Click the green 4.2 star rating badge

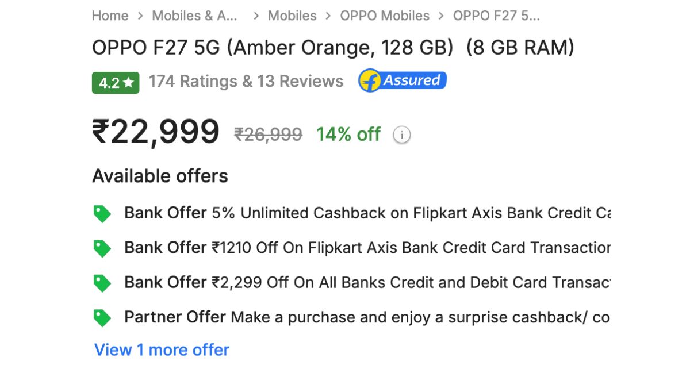point(116,83)
